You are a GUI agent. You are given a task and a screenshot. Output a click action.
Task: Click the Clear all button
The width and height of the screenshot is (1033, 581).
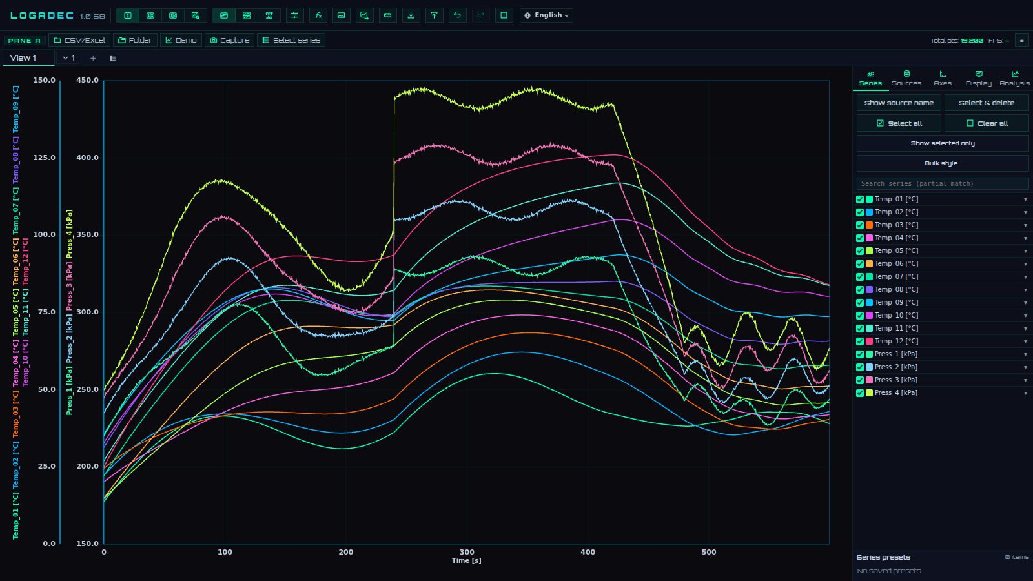(987, 123)
